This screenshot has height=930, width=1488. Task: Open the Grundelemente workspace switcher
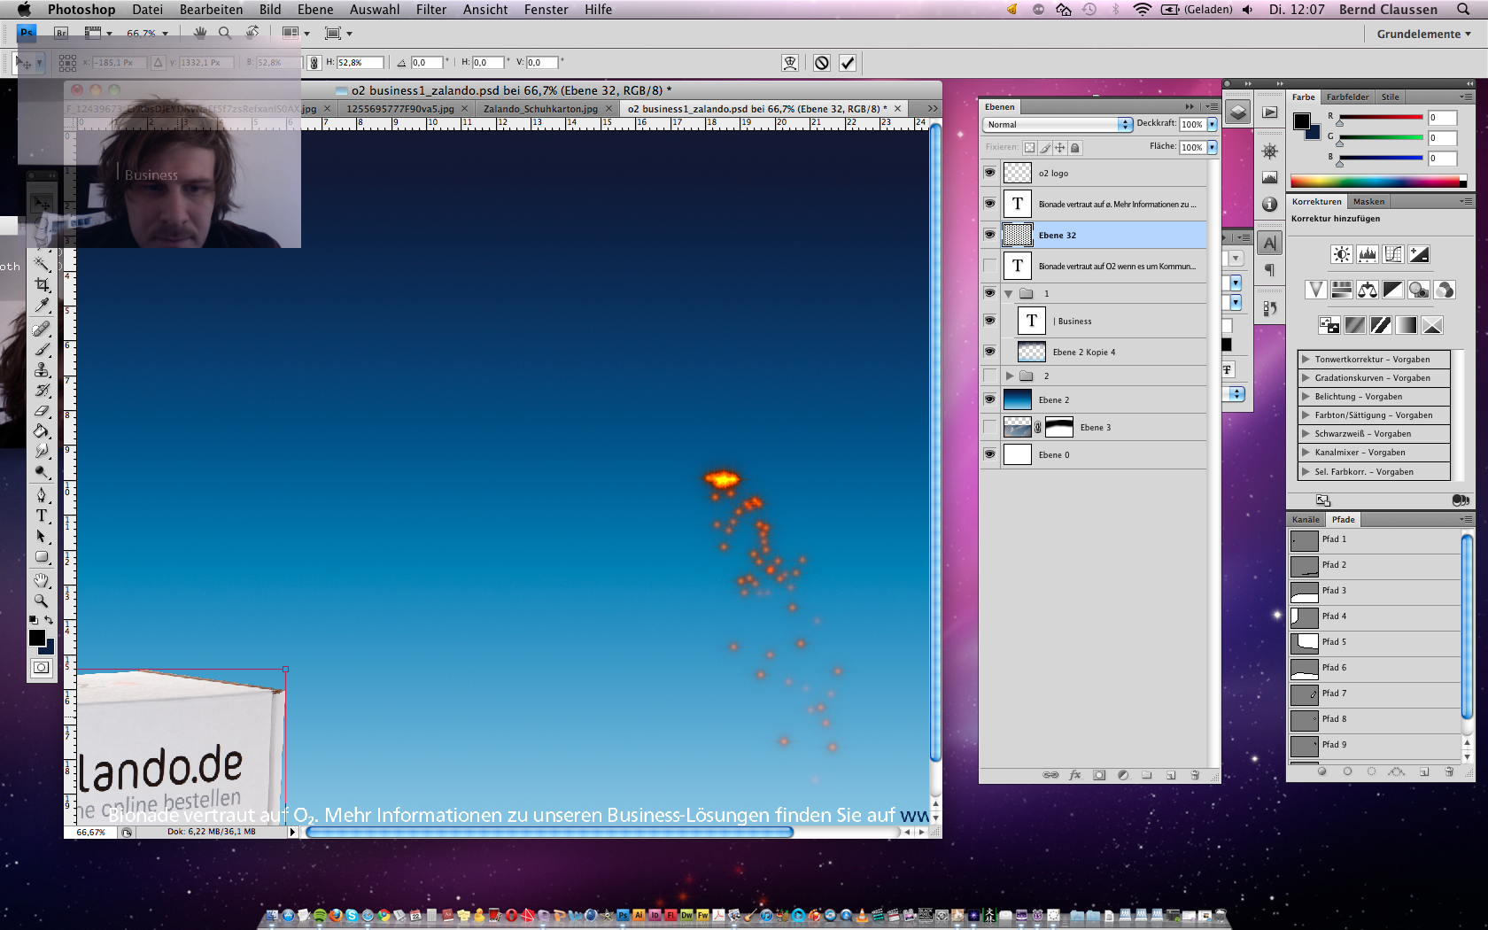[1422, 35]
